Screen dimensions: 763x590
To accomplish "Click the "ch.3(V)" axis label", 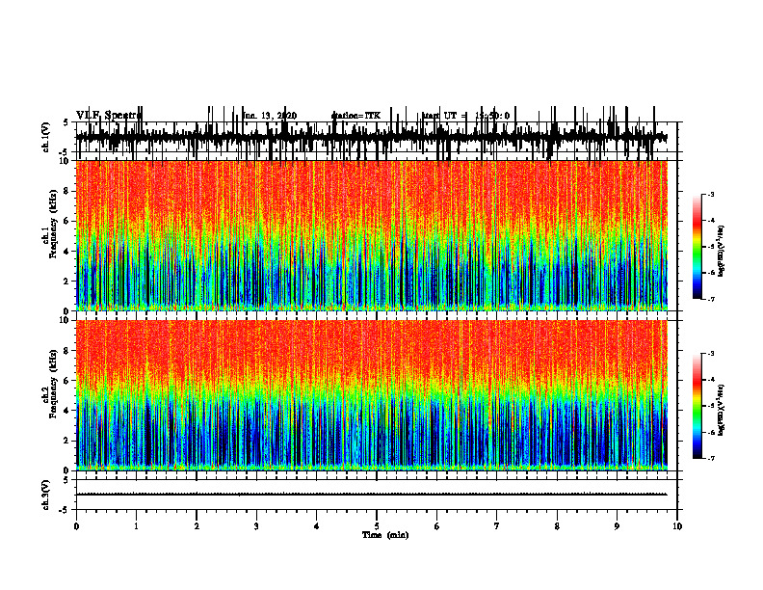I will point(46,496).
